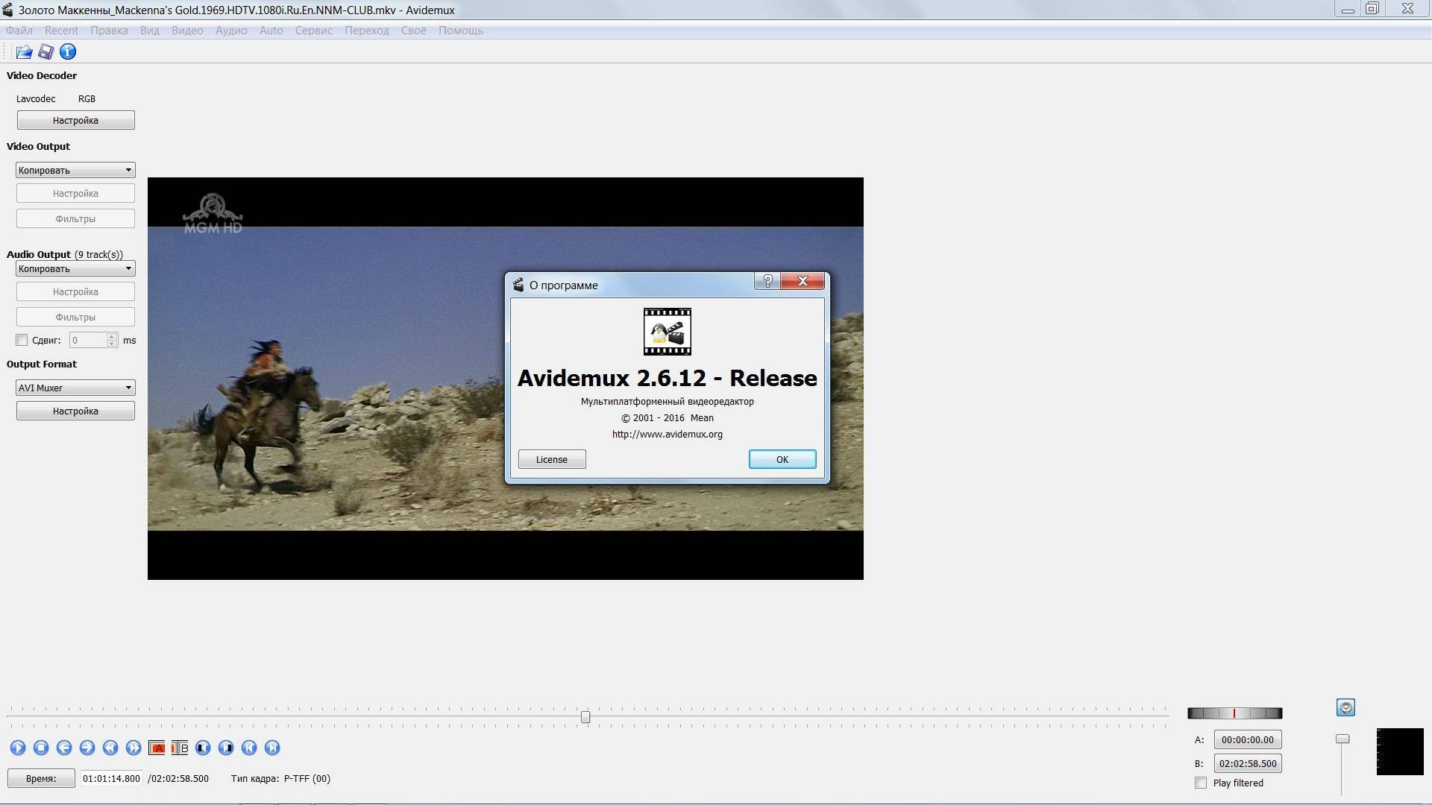Open the Вид menu
The width and height of the screenshot is (1432, 805).
tap(150, 31)
